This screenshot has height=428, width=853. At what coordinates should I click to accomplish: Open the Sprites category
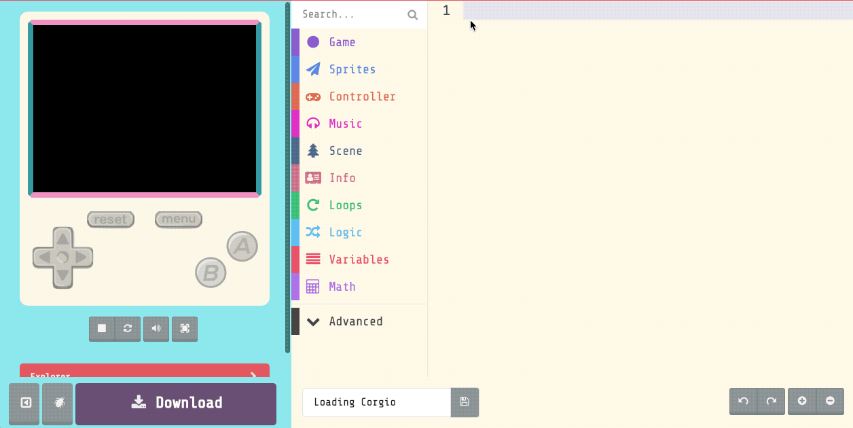(359, 69)
